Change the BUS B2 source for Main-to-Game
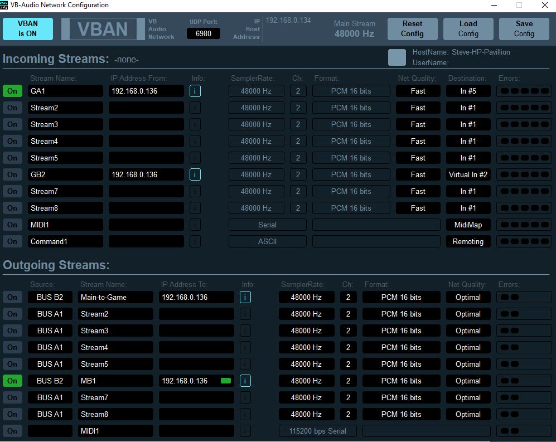Image resolution: width=556 pixels, height=442 pixels. [50, 297]
